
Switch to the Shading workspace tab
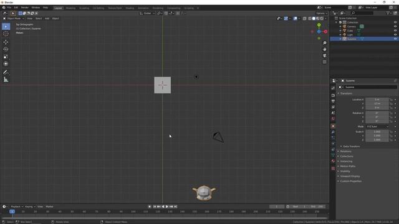click(x=130, y=8)
